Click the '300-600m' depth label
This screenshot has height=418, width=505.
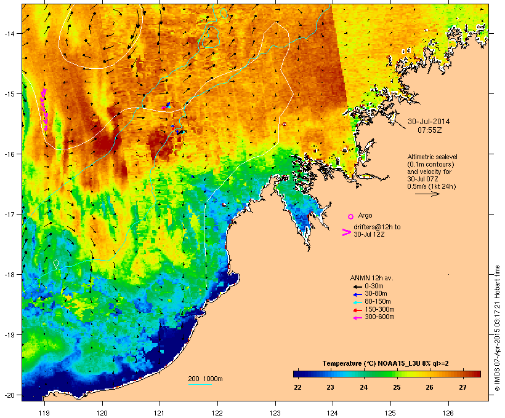click(x=379, y=317)
